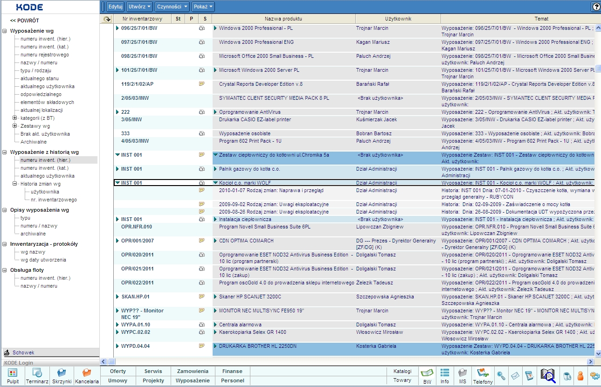This screenshot has width=601, height=387.
Task: Collapse the Wyposażenie z historią wg section
Action: point(5,152)
